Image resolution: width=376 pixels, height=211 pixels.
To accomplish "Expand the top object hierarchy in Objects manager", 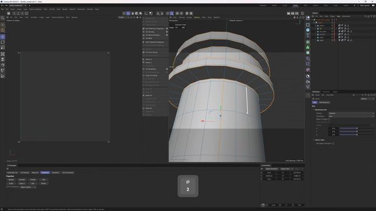I will coord(313,20).
